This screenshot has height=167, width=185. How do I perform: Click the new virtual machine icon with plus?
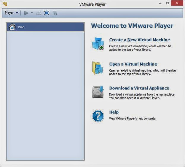point(98,44)
